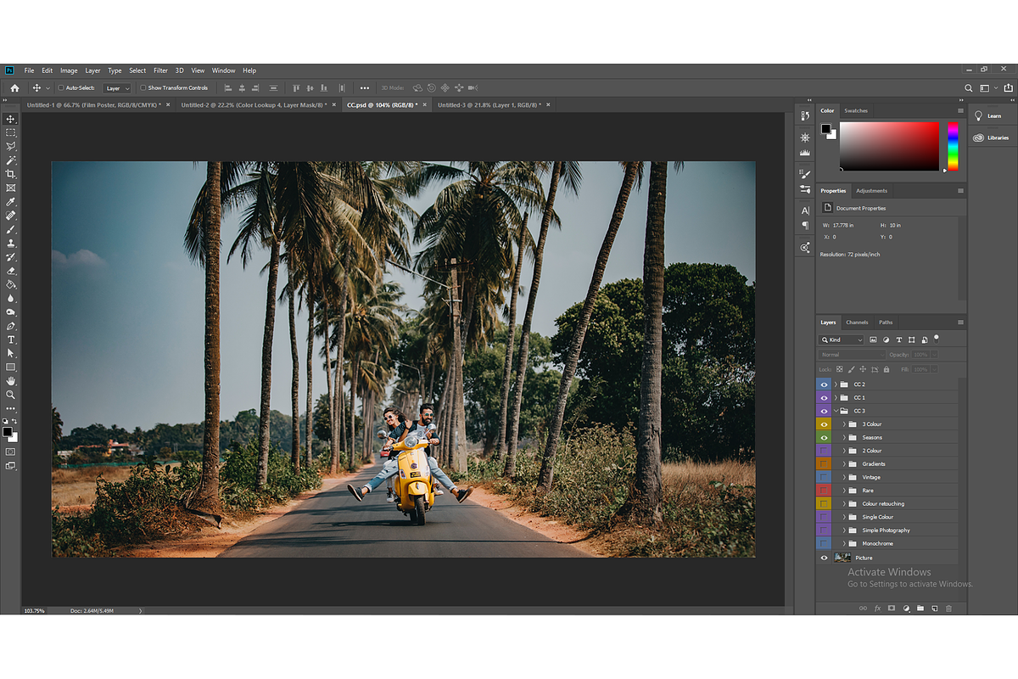
Task: Open the Auto-Select Layer dropdown
Action: click(117, 87)
